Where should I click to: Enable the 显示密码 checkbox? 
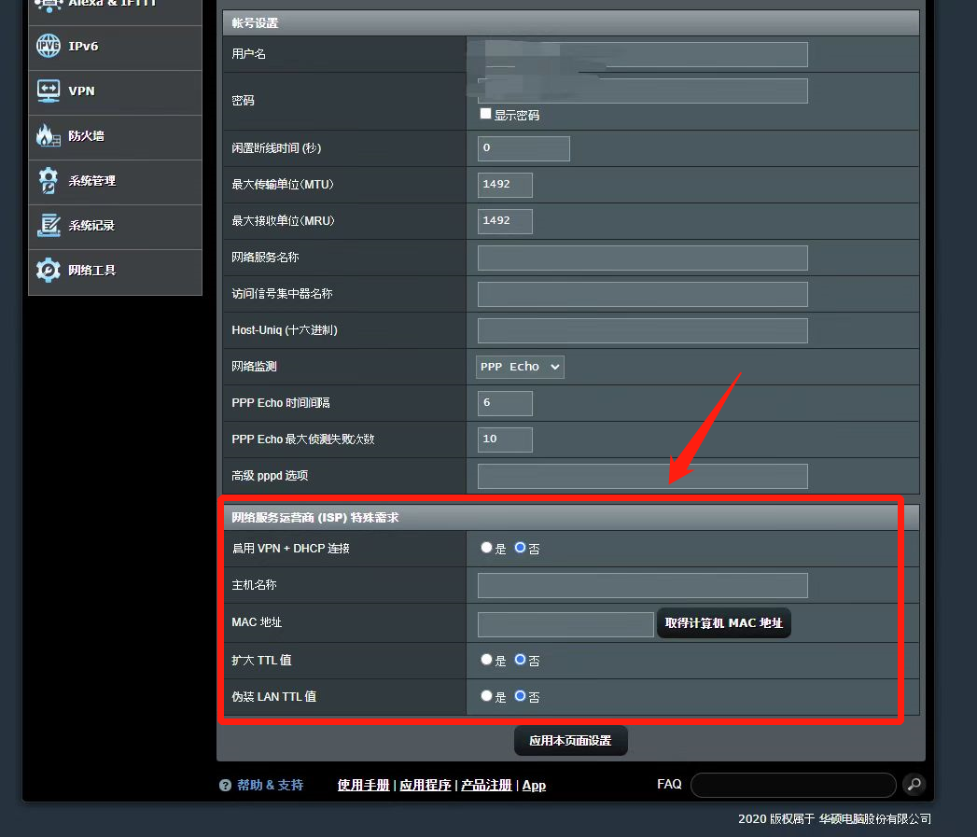(486, 114)
